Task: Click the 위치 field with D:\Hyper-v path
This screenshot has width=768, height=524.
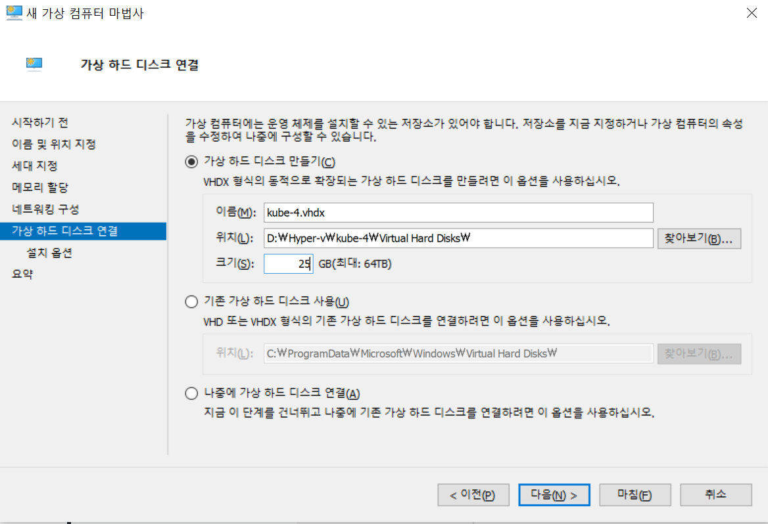Action: (x=458, y=238)
